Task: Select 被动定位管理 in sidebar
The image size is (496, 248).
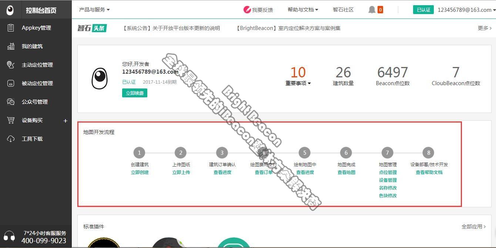Action: (x=37, y=83)
